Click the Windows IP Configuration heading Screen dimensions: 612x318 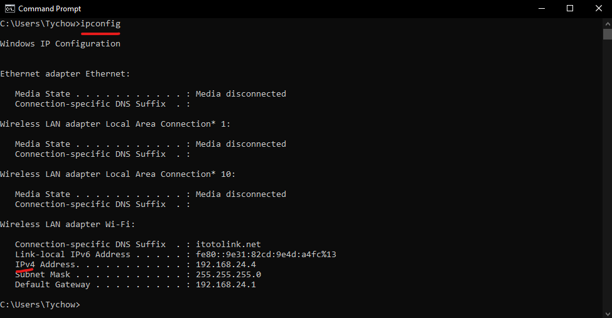(60, 44)
